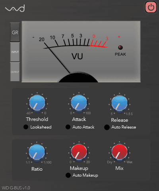Click the "20" makeup maximum label
Image resolution: width=159 pixels, height=191 pixels.
click(x=88, y=162)
